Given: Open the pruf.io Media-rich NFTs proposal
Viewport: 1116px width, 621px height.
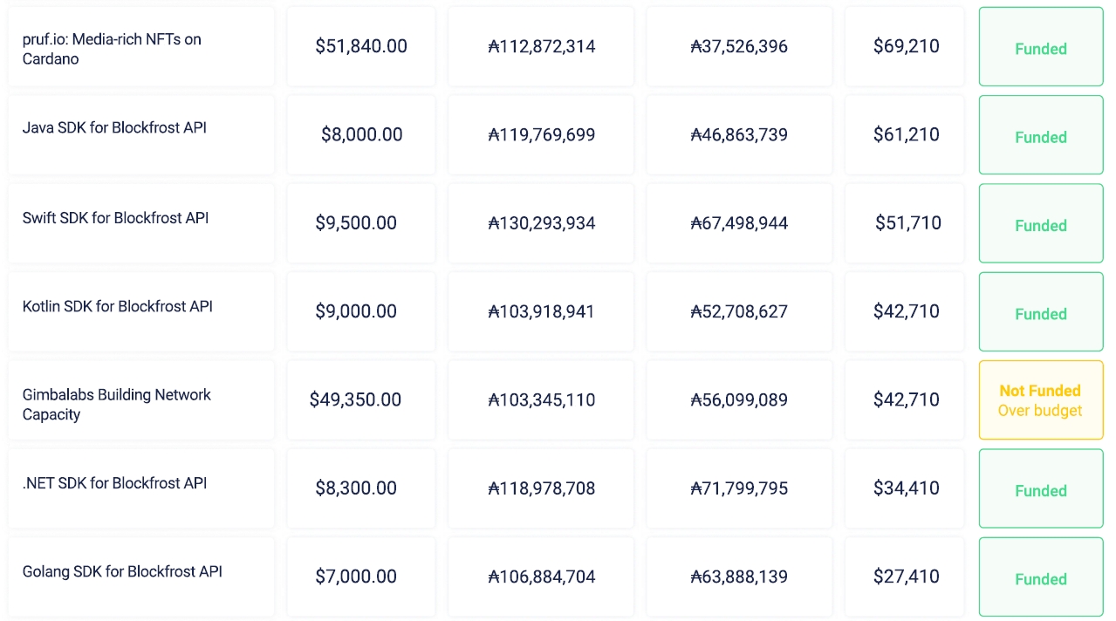Looking at the screenshot, I should coord(112,49).
